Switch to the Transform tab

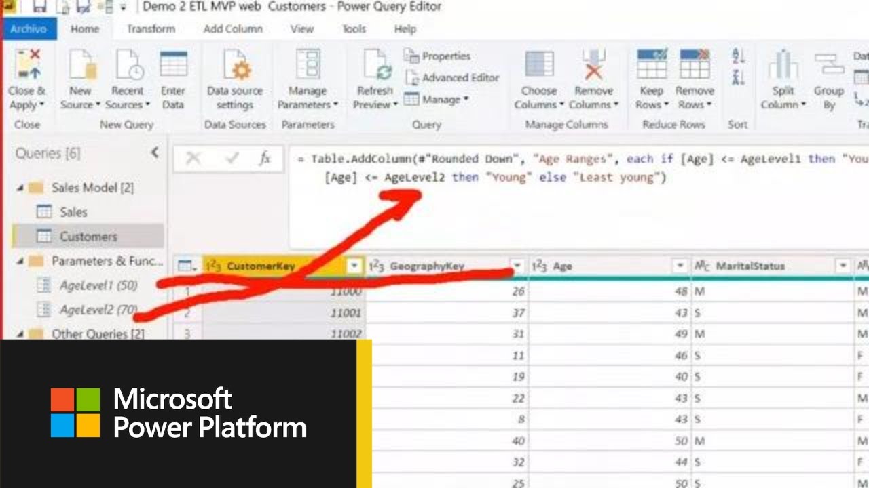coord(151,29)
